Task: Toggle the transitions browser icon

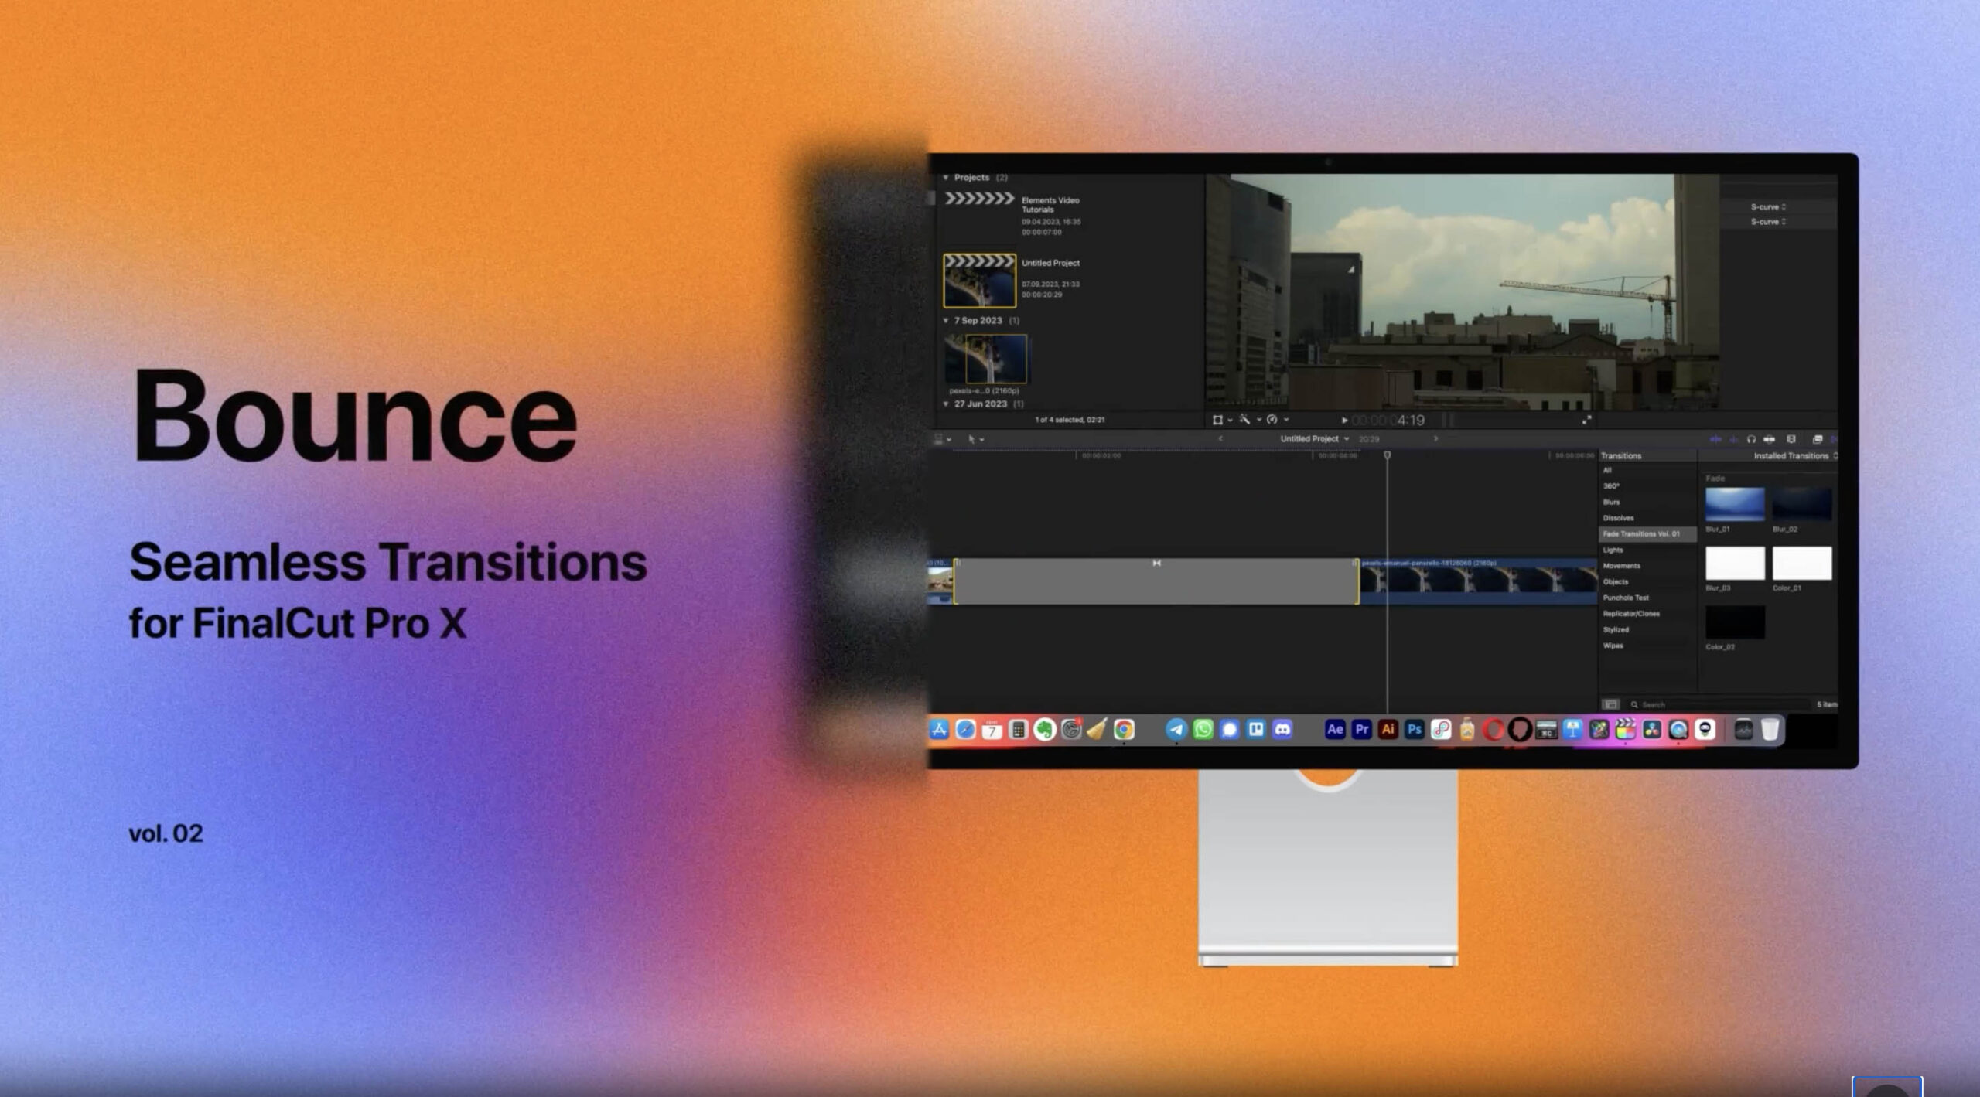Action: pos(1833,439)
